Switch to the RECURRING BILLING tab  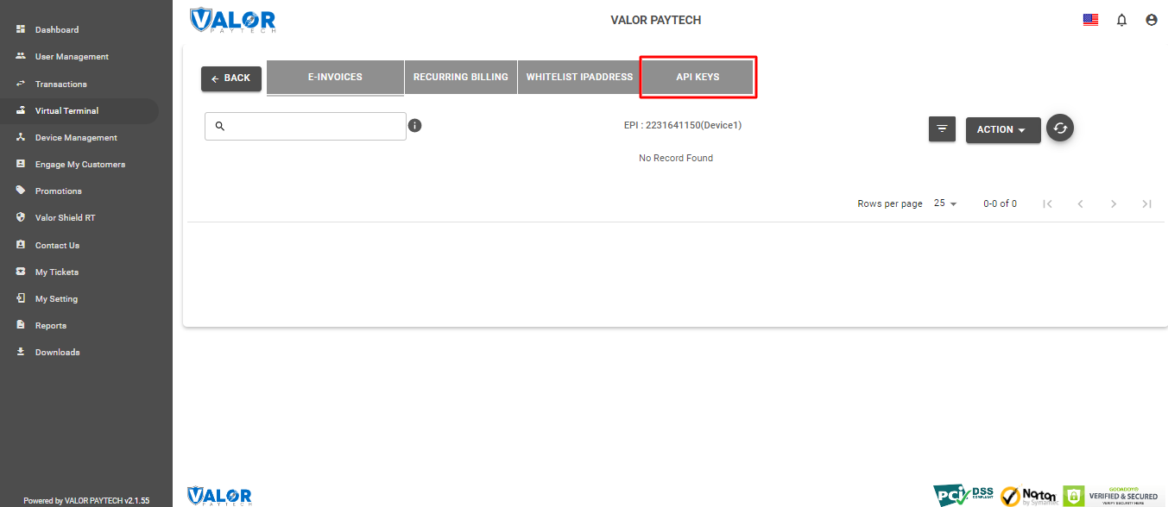(461, 77)
